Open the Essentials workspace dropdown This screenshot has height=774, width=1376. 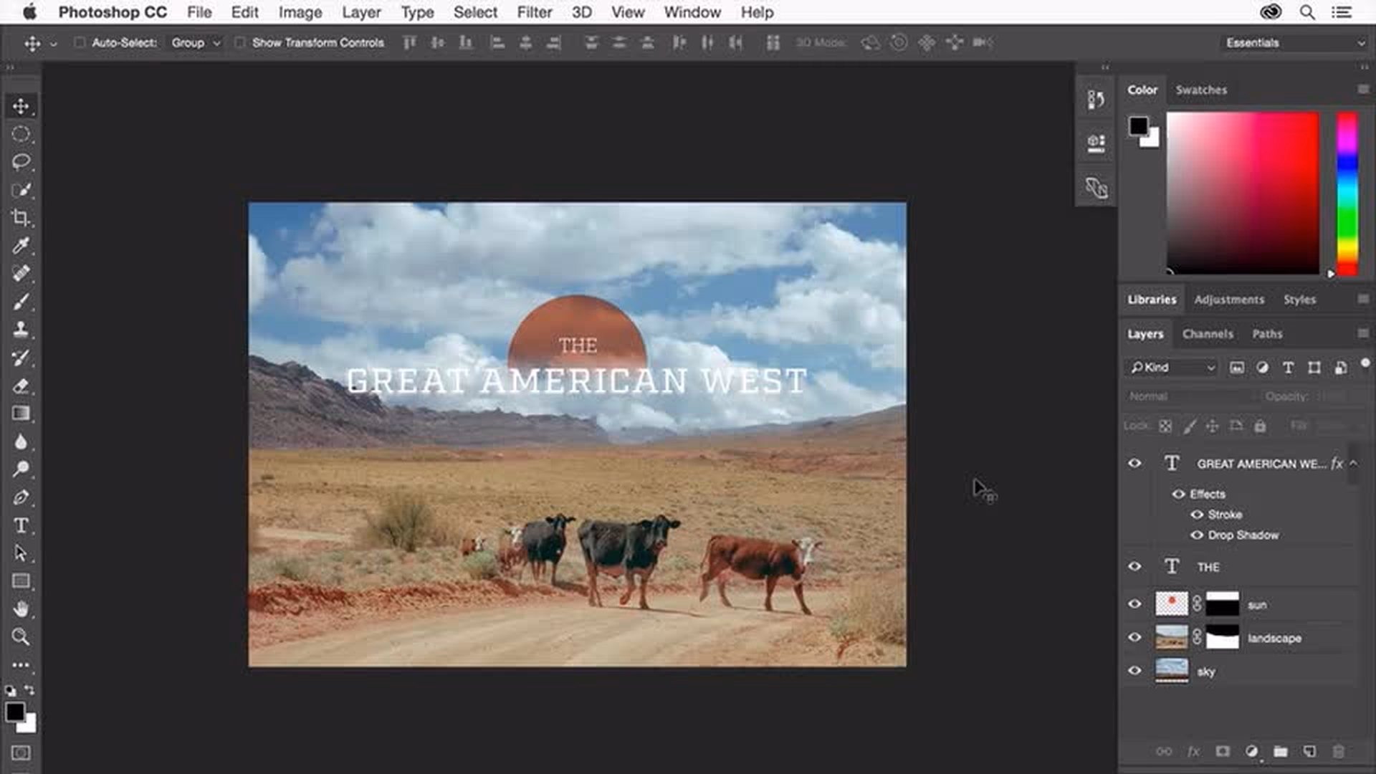coord(1294,42)
